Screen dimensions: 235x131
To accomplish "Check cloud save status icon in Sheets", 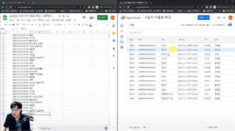I will [68, 16].
